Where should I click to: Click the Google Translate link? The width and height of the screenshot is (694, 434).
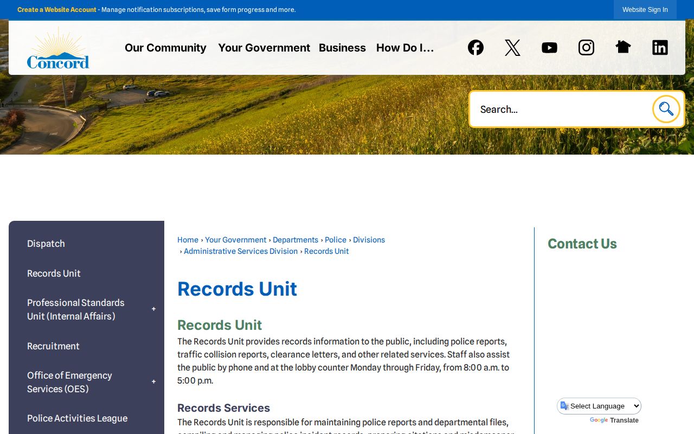(x=614, y=420)
